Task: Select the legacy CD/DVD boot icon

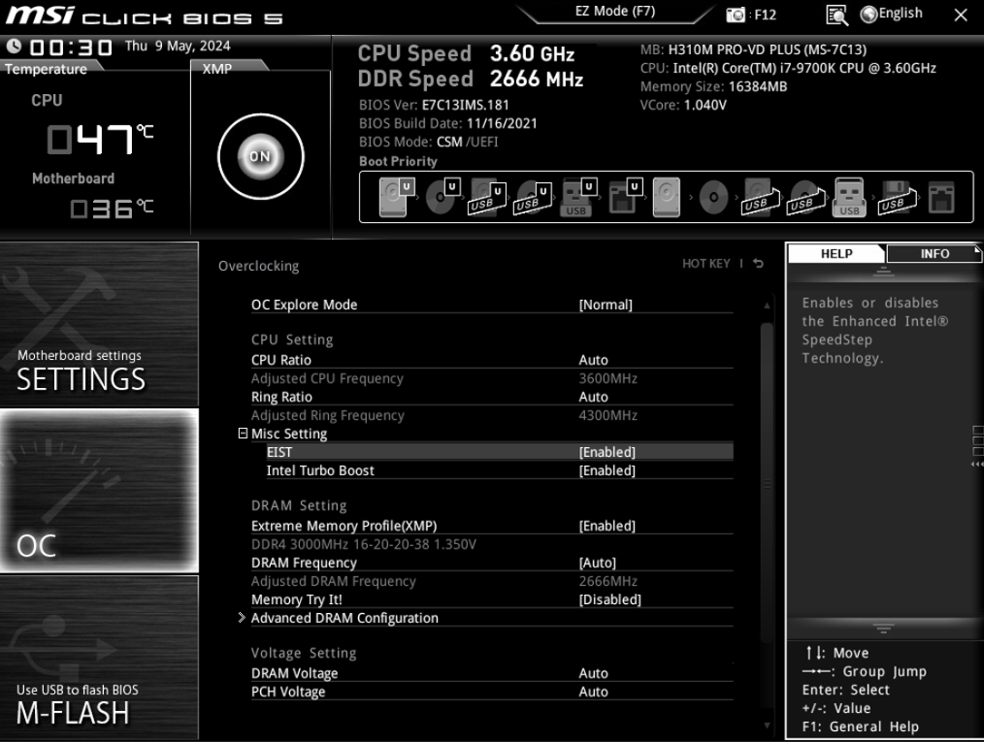Action: (713, 198)
